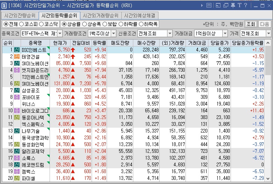
Task: Click the 신 badge on 파미셀 row
Action: [17, 178]
